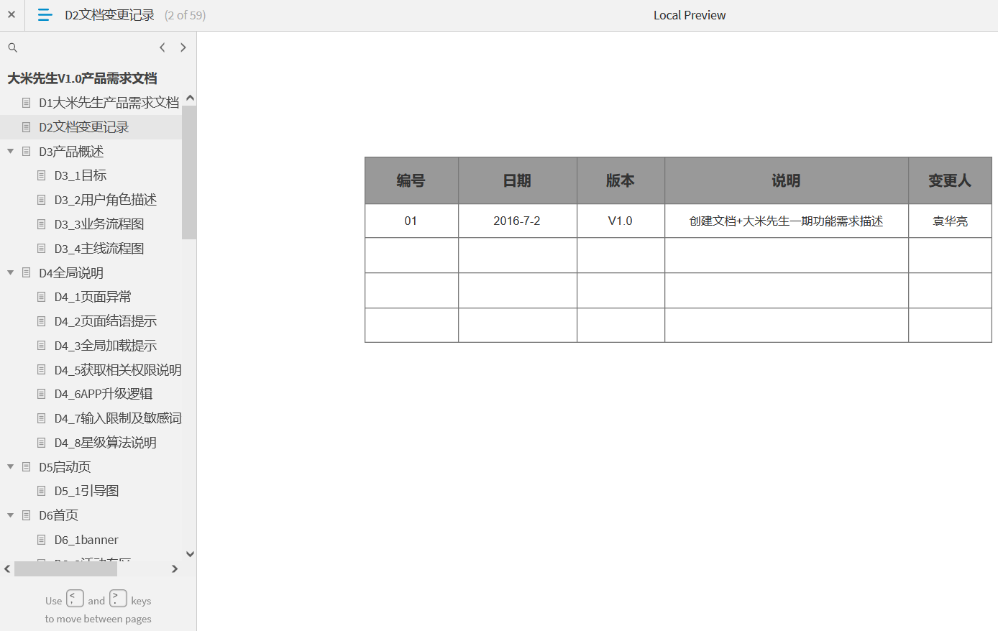Open the D4_3全局加载提示 page
This screenshot has height=631, width=998.
(106, 346)
